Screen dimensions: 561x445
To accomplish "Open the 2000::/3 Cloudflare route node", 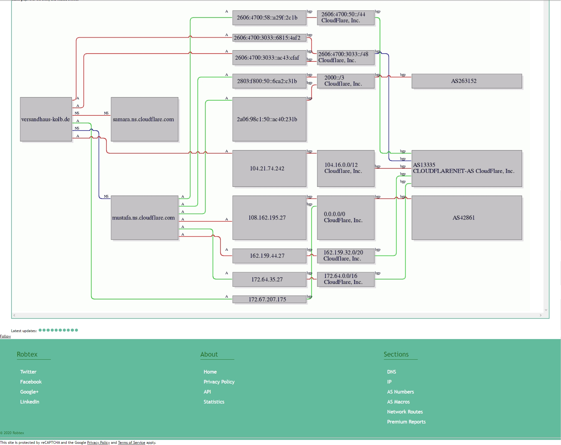I will [x=346, y=81].
